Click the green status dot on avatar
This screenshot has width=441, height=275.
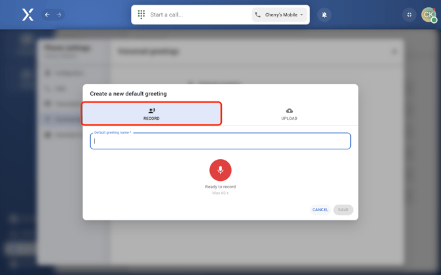click(434, 20)
